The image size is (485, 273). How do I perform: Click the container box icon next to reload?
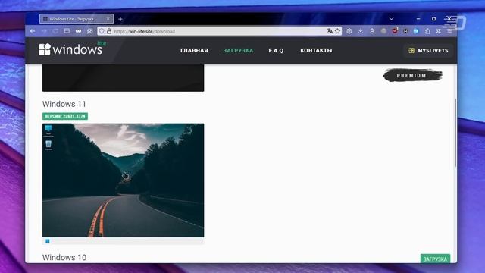[x=67, y=31]
